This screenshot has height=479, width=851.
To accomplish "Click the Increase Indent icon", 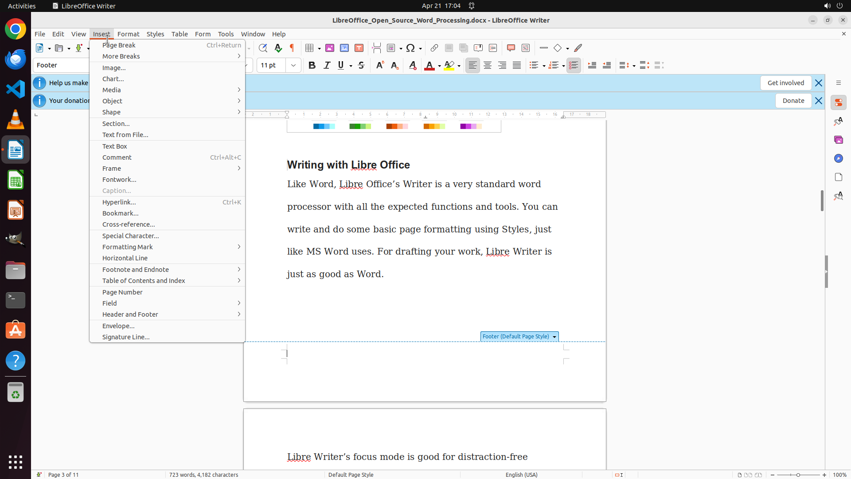I will [592, 65].
